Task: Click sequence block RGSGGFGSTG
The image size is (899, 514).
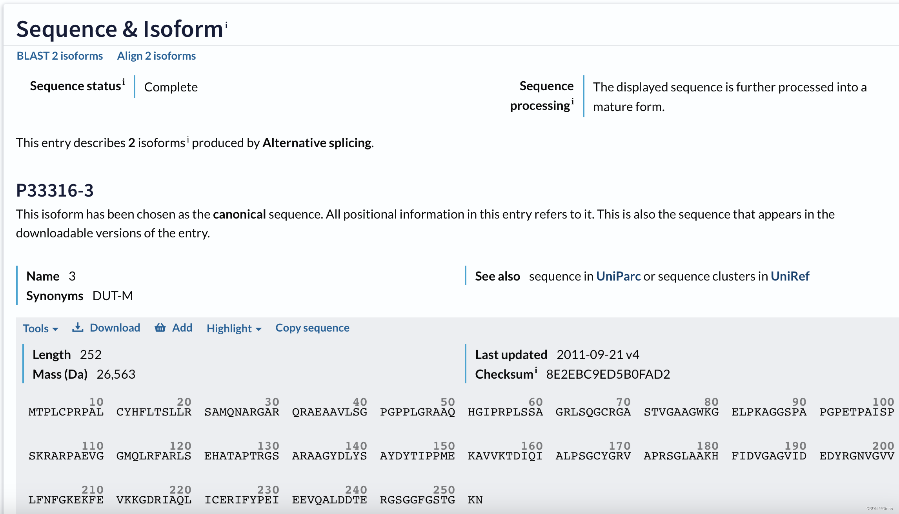Action: point(417,500)
